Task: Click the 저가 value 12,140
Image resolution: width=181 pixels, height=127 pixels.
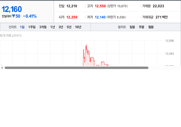Action: (x=100, y=17)
